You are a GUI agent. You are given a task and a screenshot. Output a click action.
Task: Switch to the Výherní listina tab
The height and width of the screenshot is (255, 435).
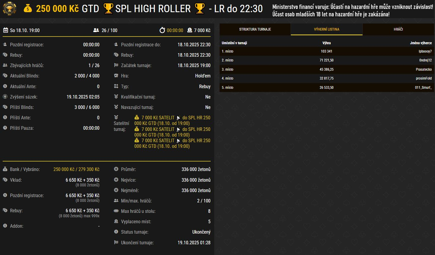[x=327, y=29]
